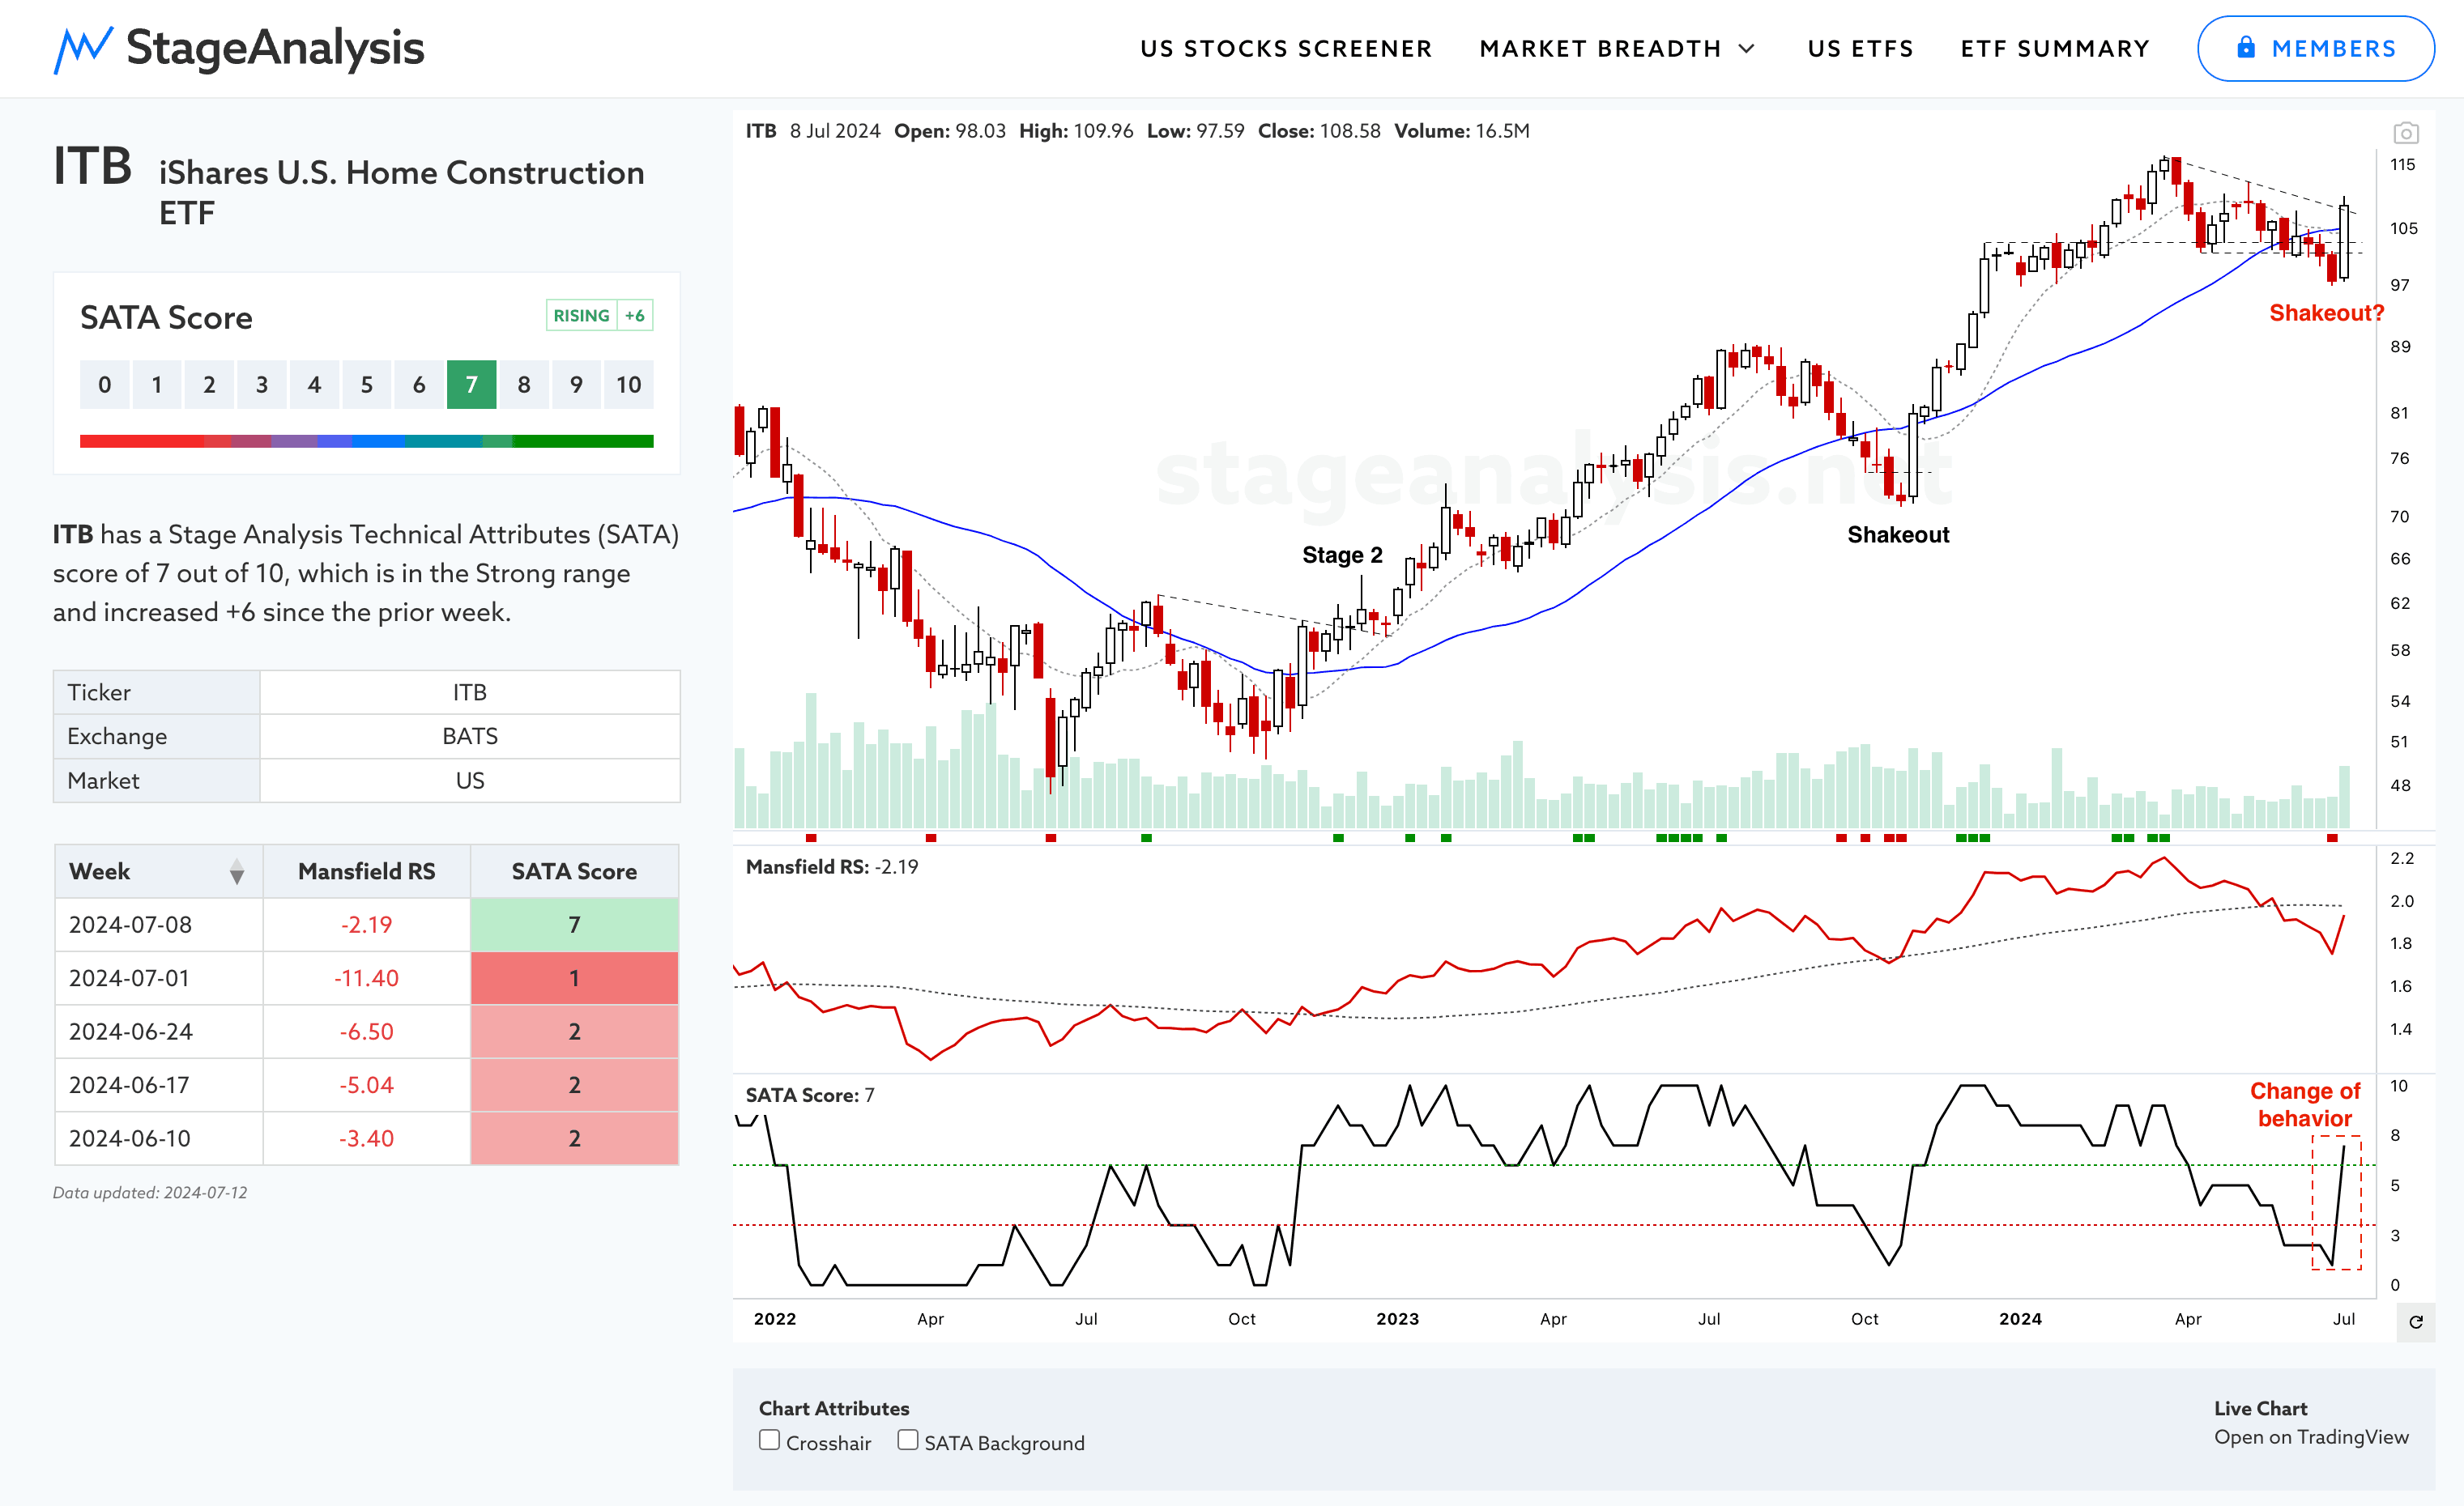Click the StageAnalysis logo icon
The width and height of the screenshot is (2464, 1506).
click(x=82, y=50)
